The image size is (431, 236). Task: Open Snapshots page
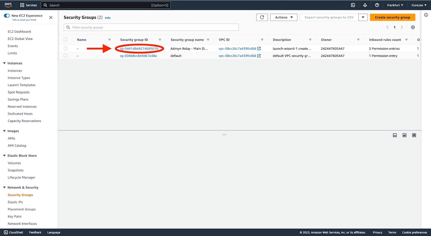pos(16,170)
